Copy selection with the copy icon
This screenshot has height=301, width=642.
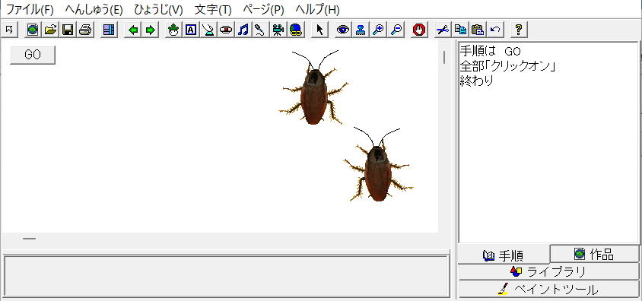click(x=461, y=30)
